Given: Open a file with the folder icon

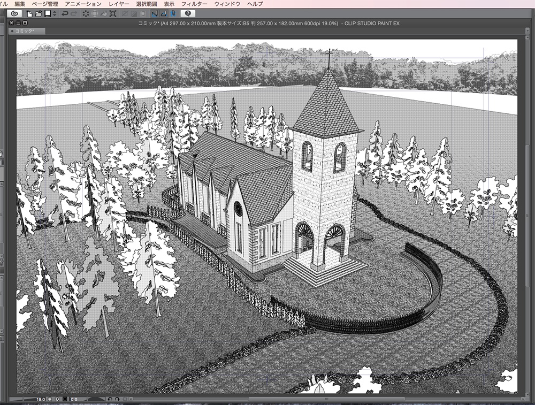Looking at the screenshot, I should point(38,14).
